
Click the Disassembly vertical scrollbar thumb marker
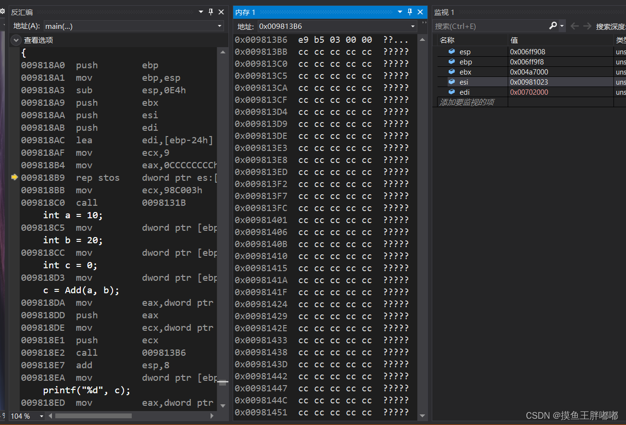tap(222, 382)
